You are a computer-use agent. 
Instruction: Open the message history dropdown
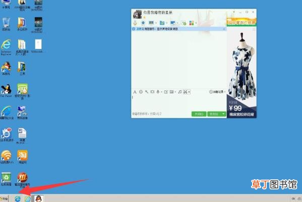217,92
